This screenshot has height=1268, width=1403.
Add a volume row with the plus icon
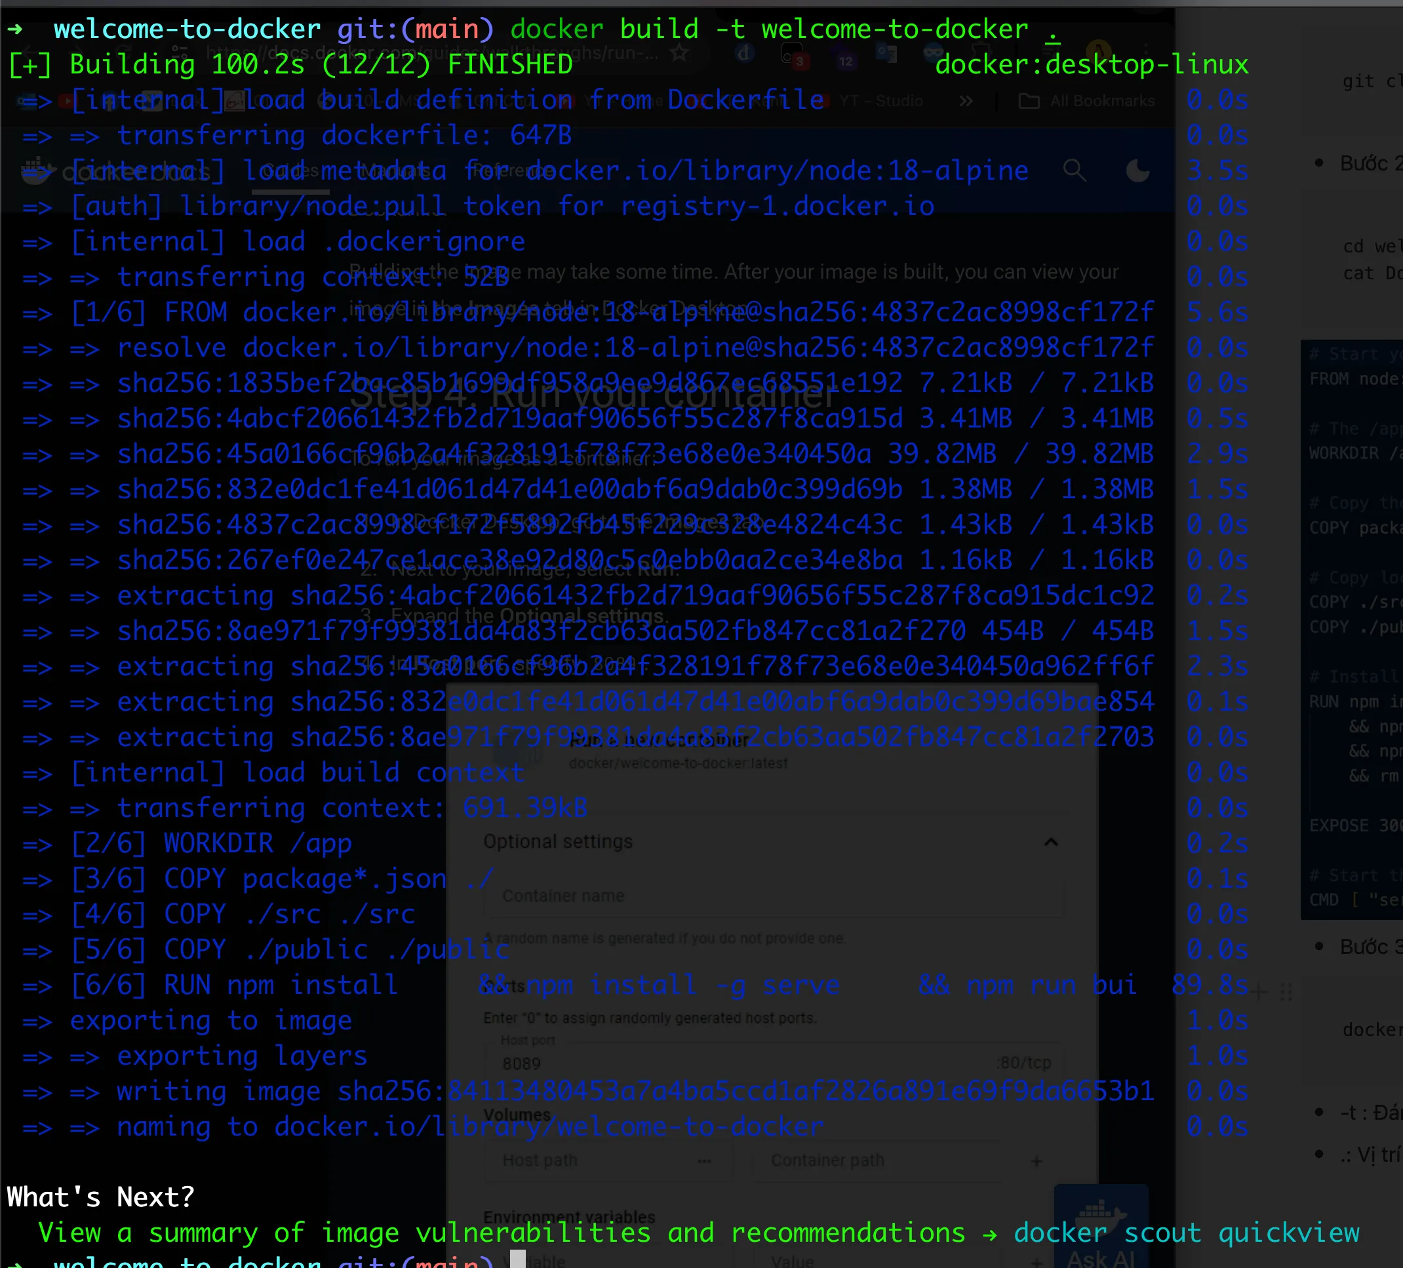point(1037,1161)
